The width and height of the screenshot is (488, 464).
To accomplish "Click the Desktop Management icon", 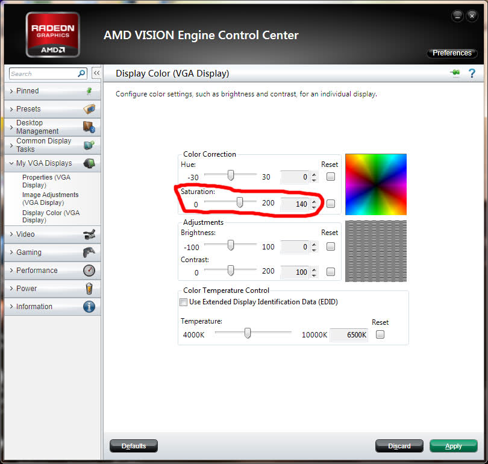I will tap(89, 127).
